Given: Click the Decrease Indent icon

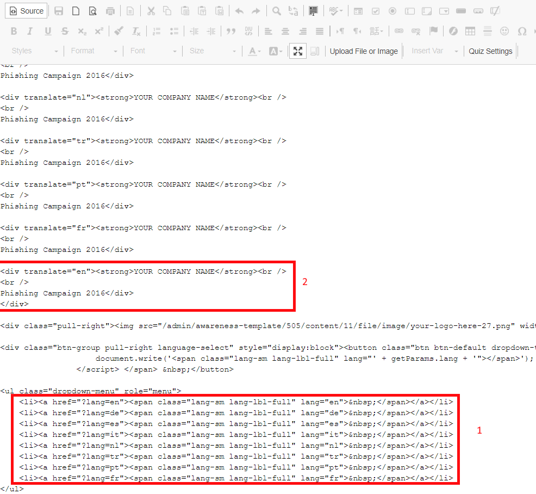Looking at the screenshot, I should [194, 31].
